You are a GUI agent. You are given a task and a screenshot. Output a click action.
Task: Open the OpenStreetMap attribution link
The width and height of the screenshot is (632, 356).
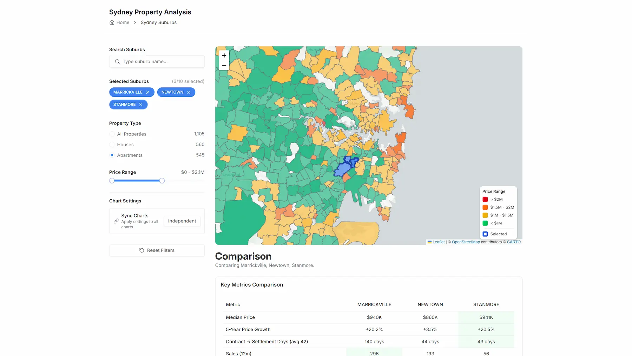(466, 242)
